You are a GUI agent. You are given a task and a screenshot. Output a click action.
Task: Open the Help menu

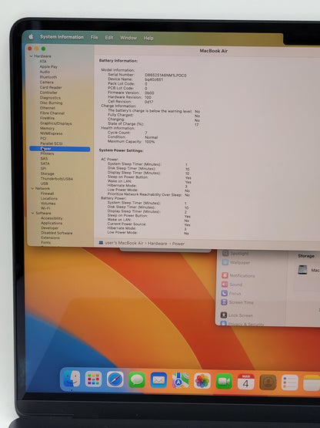click(148, 38)
